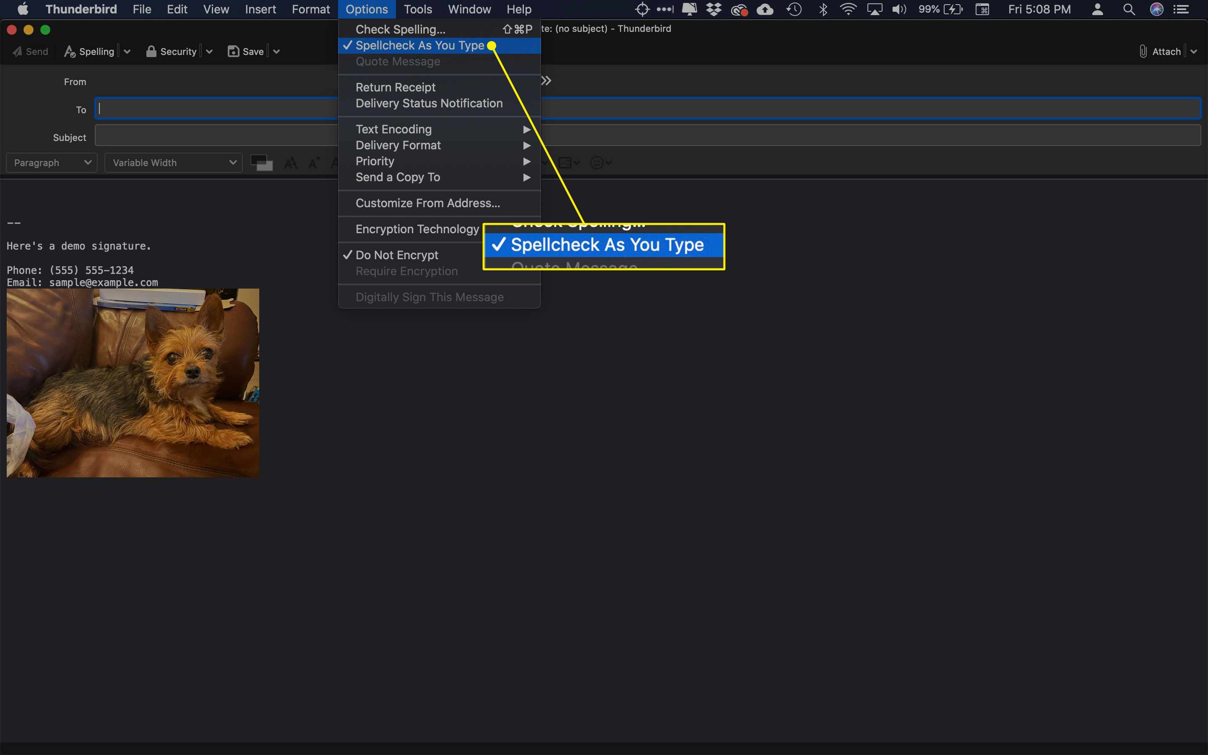
Task: Open the Edit menu
Action: (x=177, y=9)
